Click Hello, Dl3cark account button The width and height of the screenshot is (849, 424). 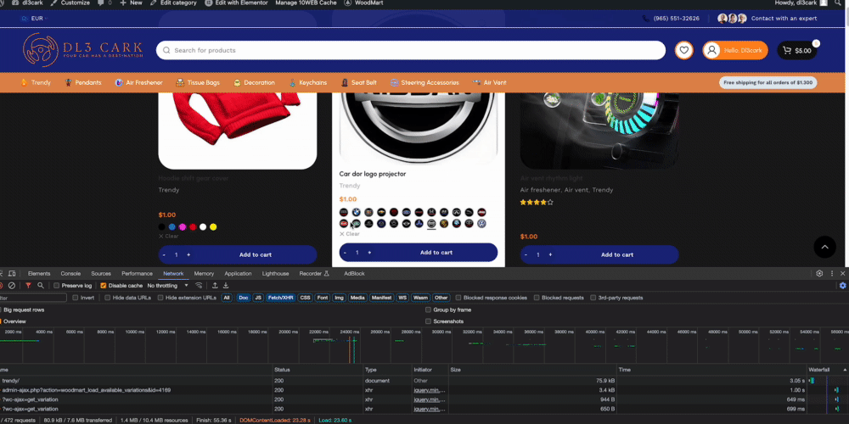pyautogui.click(x=735, y=50)
